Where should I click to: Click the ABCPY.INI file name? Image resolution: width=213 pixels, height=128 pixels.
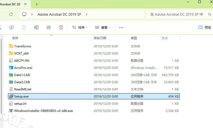(x=22, y=60)
